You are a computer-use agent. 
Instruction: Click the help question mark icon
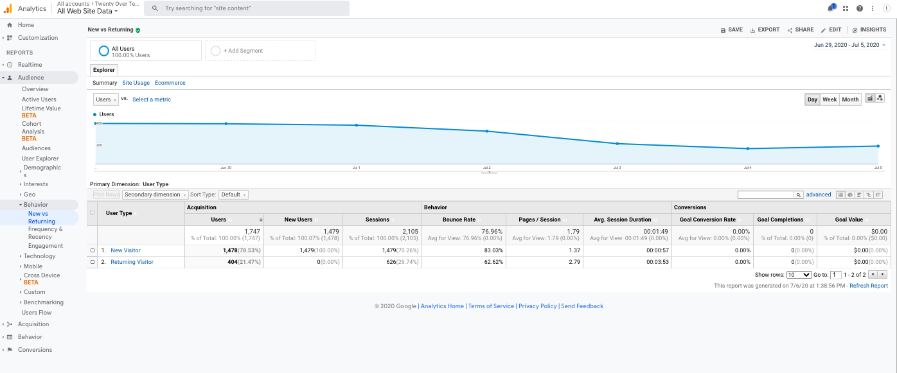860,8
